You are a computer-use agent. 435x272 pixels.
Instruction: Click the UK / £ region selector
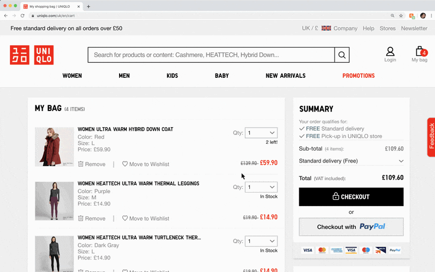click(x=310, y=28)
